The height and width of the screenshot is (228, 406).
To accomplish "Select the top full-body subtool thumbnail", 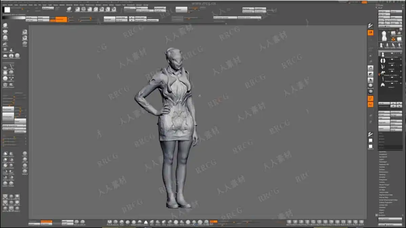I will (383, 54).
